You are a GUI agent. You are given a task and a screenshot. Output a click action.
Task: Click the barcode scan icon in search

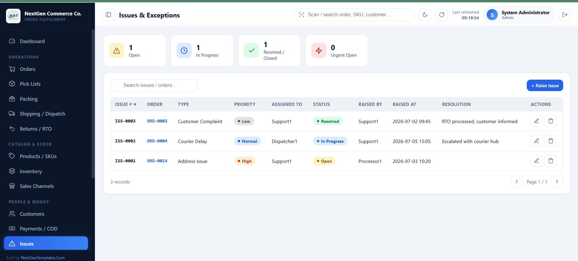click(x=301, y=15)
